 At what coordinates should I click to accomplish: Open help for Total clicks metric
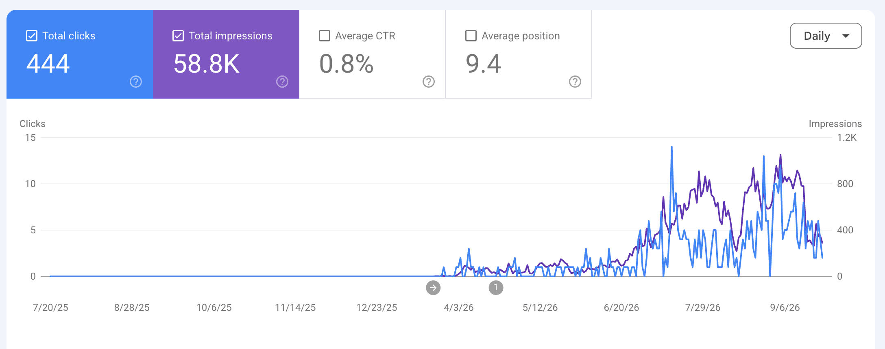136,82
